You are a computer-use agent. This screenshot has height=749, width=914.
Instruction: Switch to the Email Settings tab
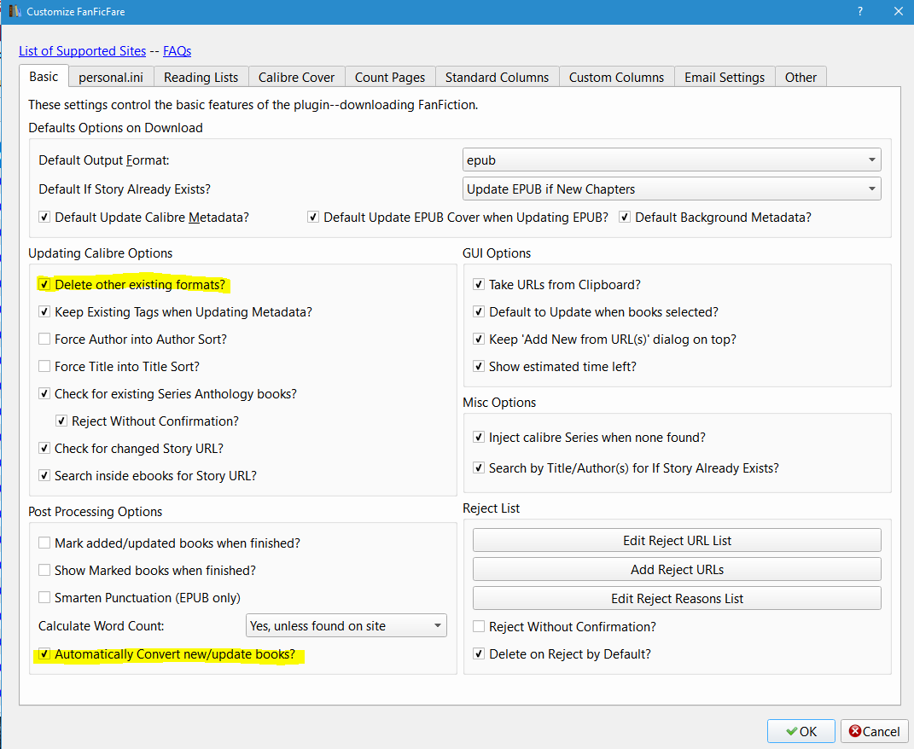tap(725, 77)
